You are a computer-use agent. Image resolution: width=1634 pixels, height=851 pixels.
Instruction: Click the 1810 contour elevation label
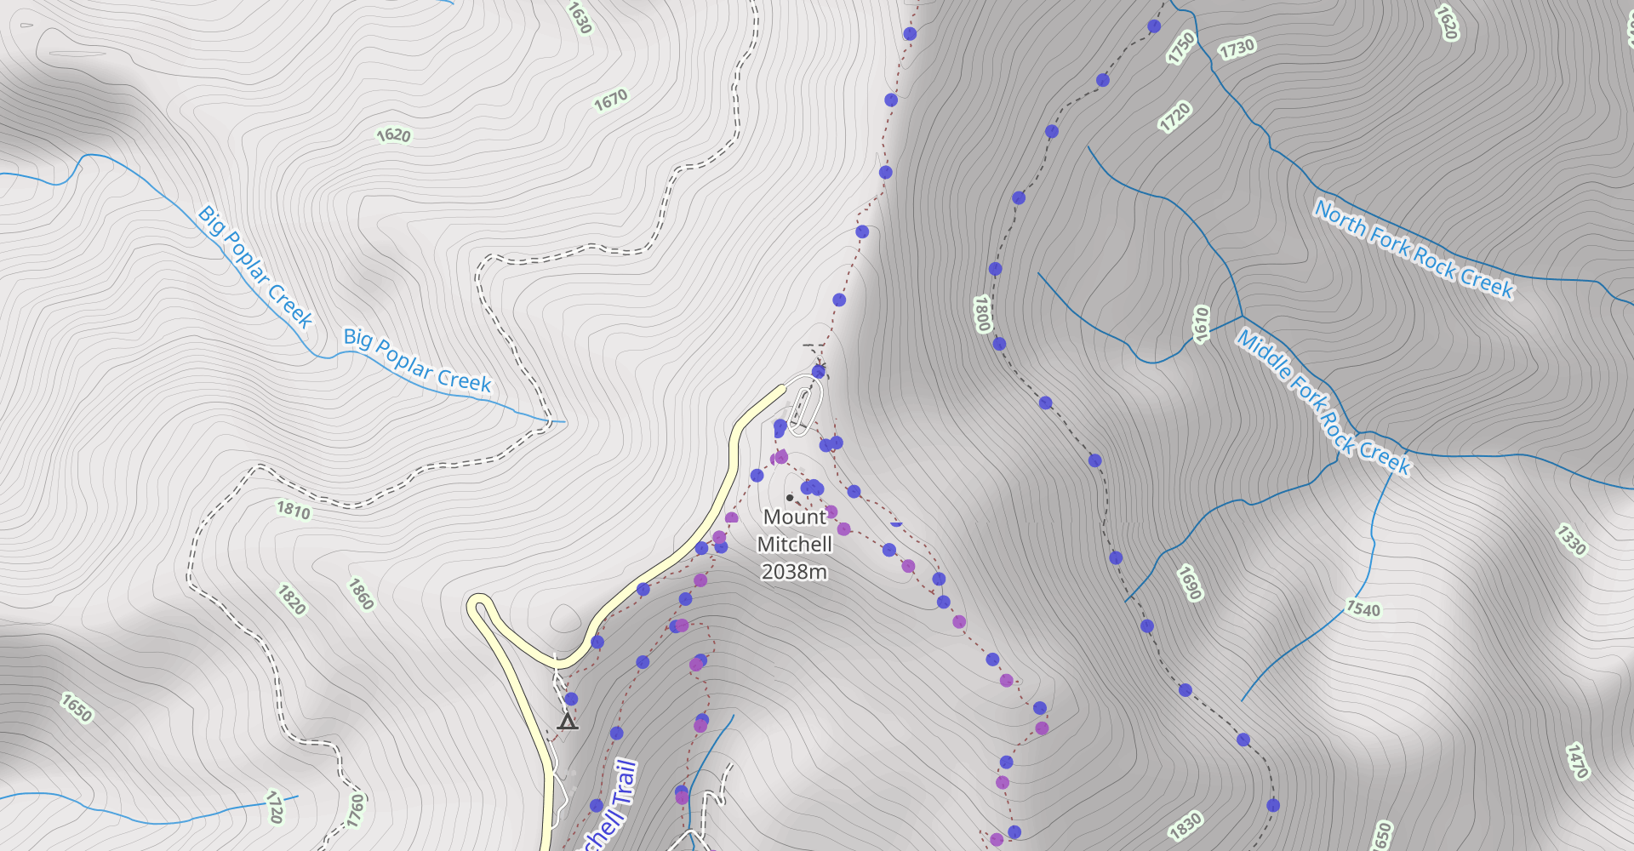[x=294, y=510]
